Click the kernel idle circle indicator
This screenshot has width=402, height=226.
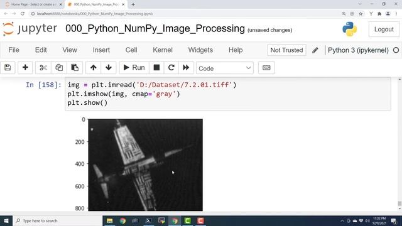click(396, 50)
